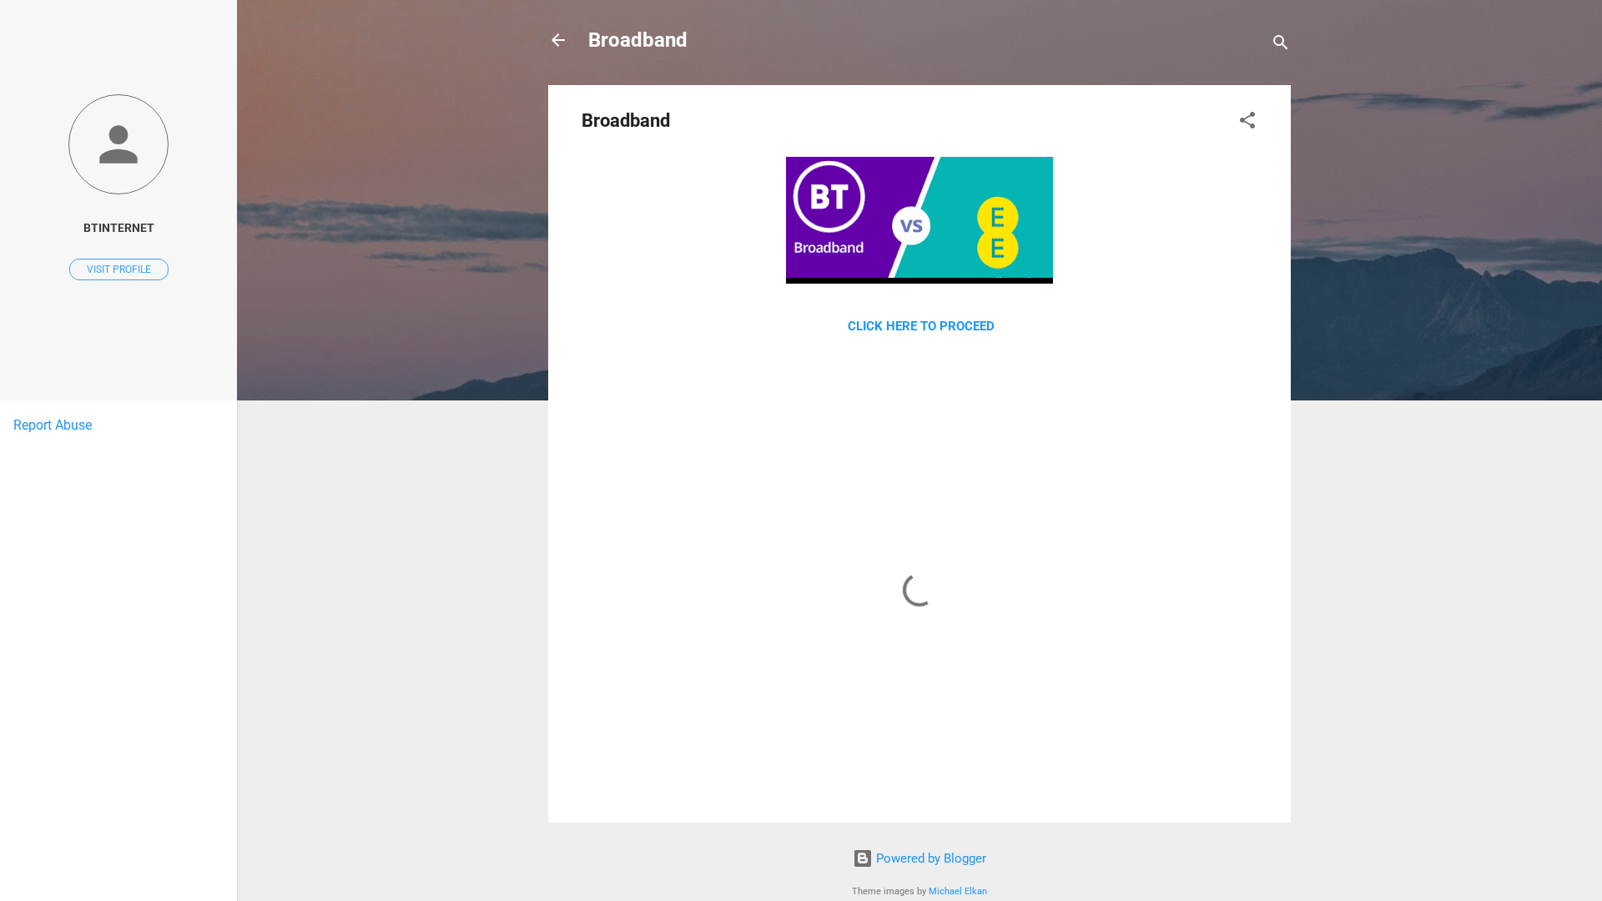
Task: Click the VISIT PROFILE button
Action: coord(118,269)
